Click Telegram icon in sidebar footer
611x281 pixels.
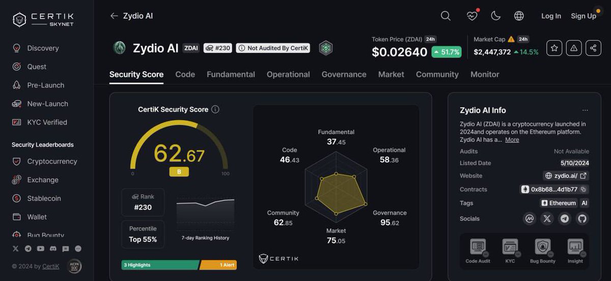coord(27,249)
